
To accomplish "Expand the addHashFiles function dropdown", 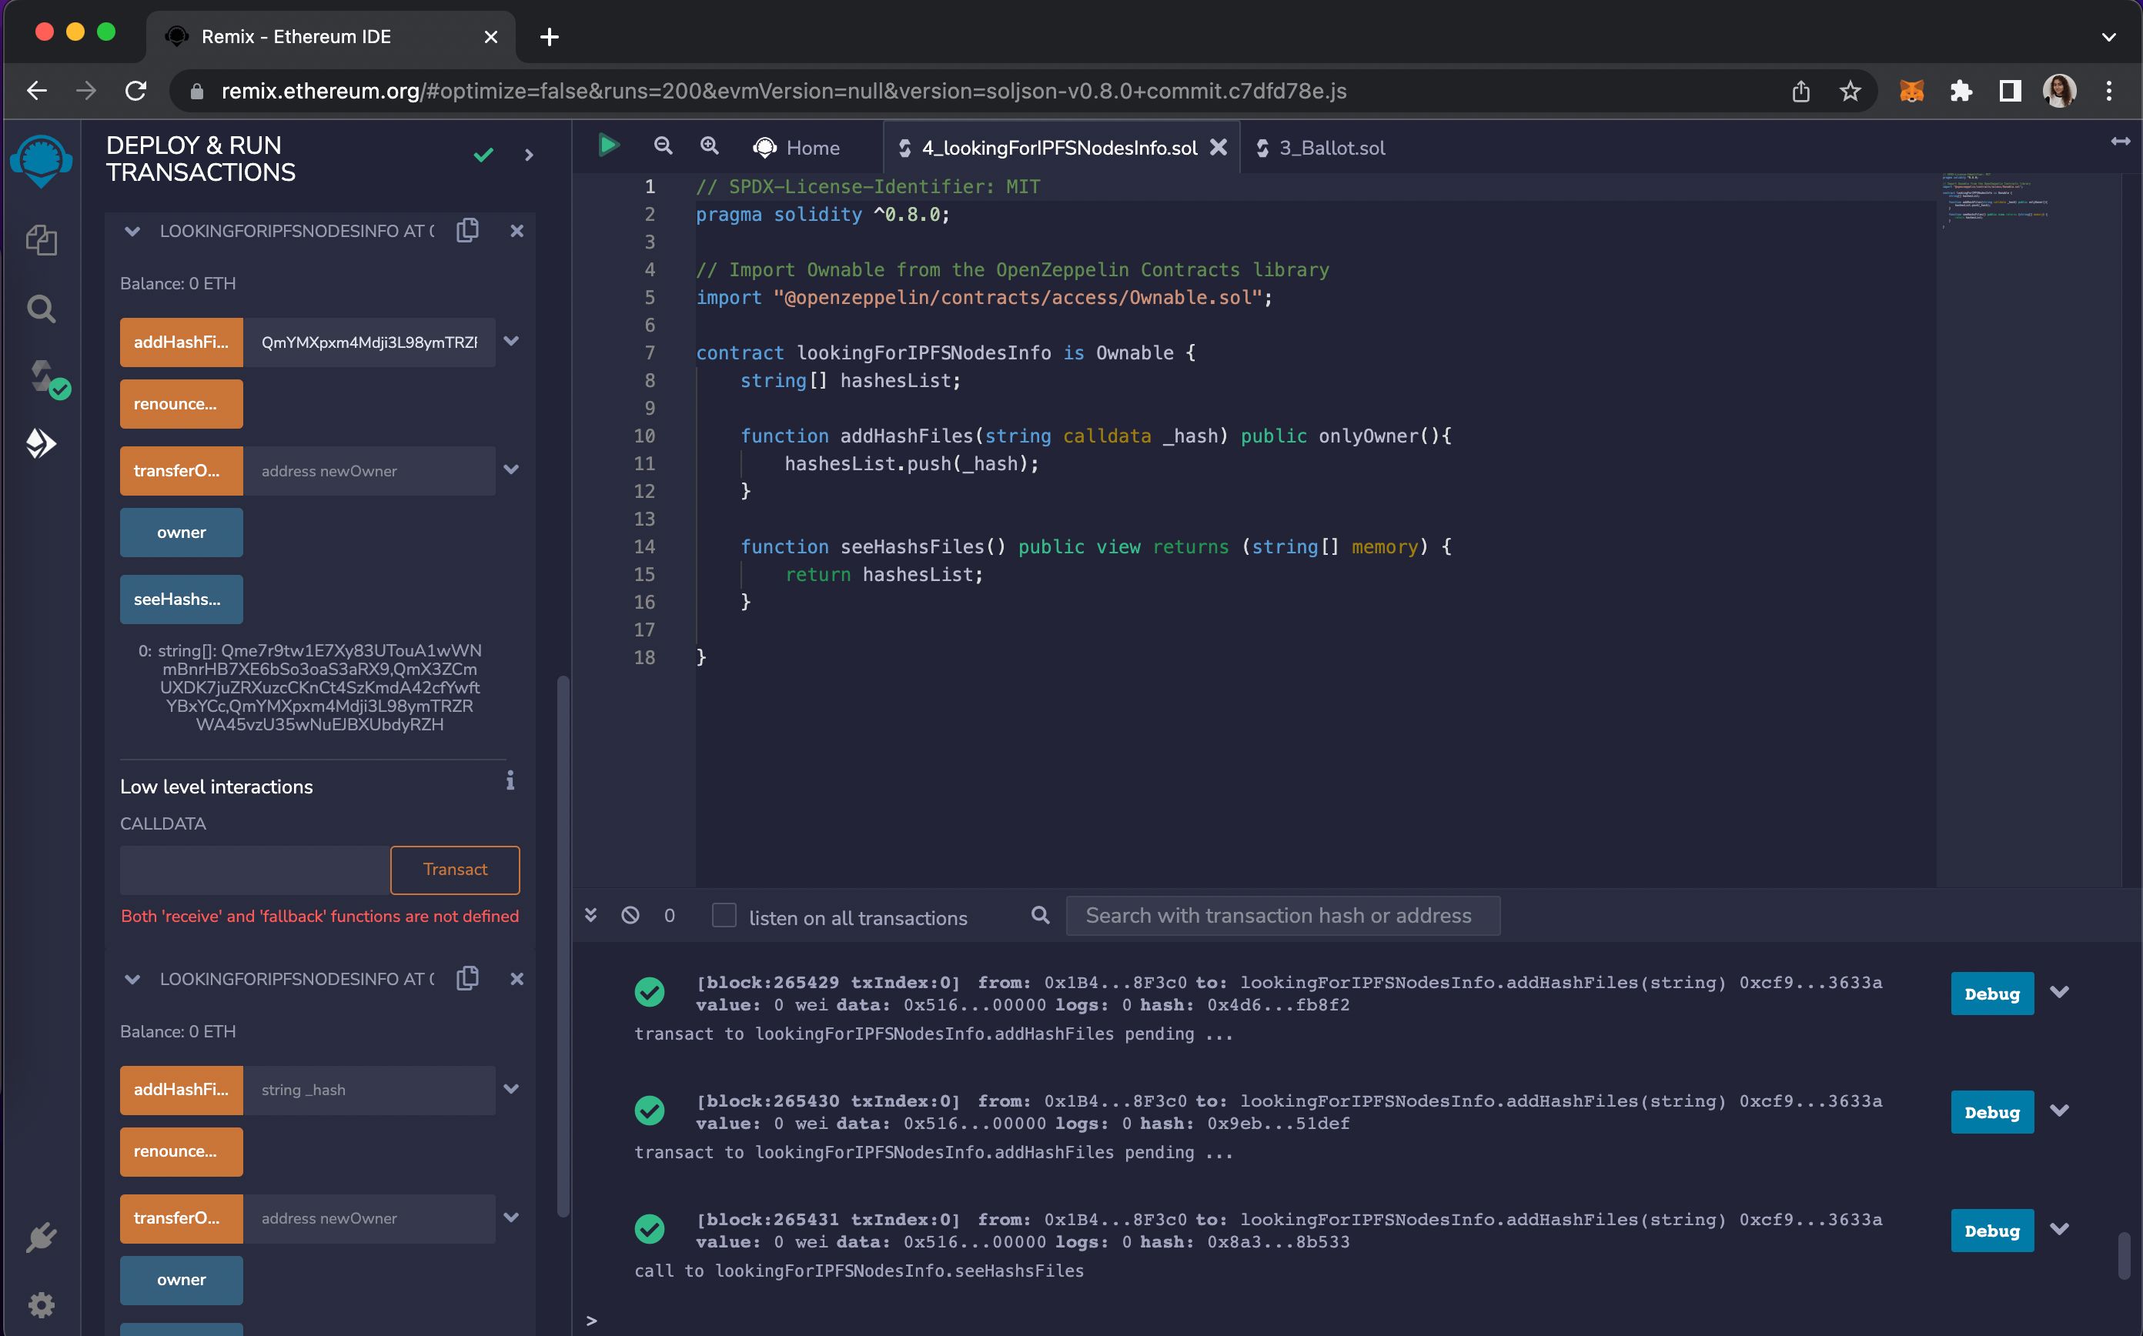I will click(x=511, y=342).
